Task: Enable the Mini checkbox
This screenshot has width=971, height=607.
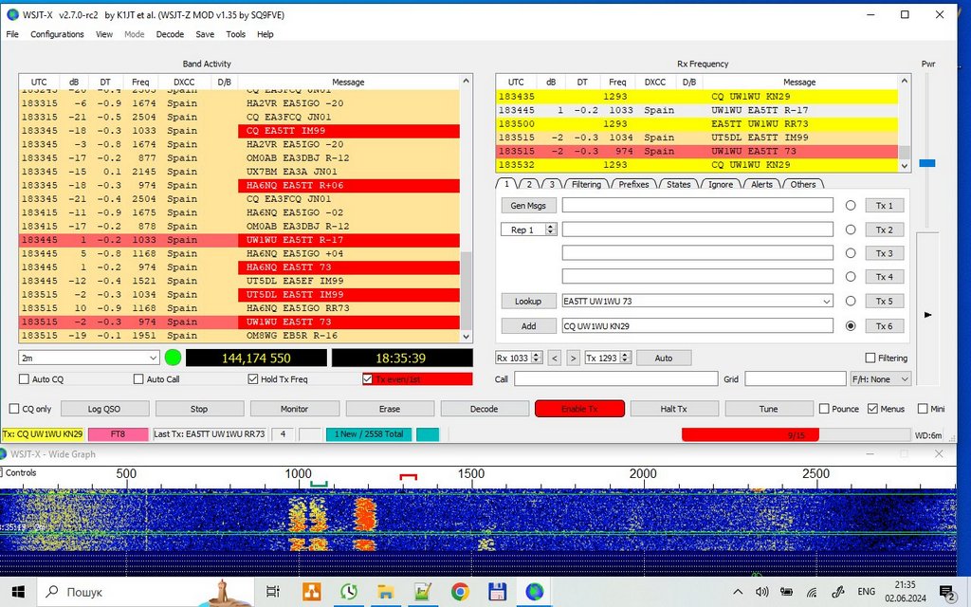Action: 923,409
